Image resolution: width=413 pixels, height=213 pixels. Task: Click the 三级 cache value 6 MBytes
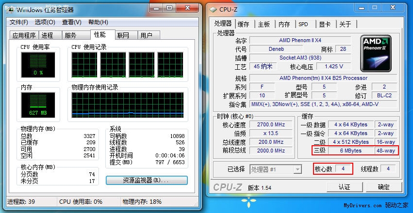(x=350, y=151)
